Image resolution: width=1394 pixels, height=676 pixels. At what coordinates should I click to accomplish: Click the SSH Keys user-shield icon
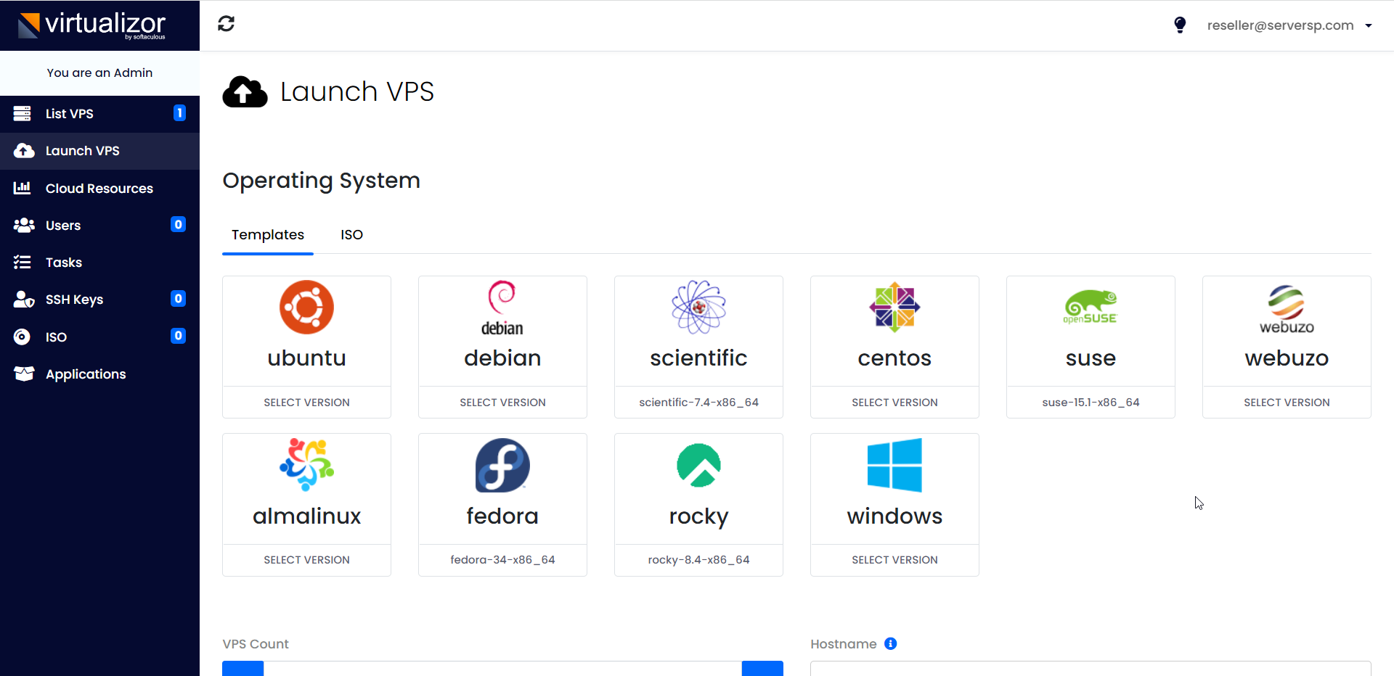(x=24, y=300)
